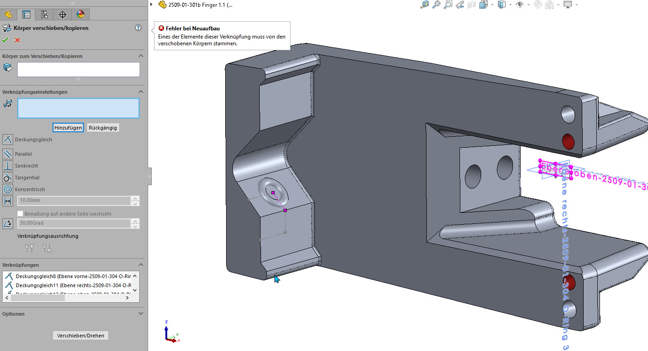Activate the angle mate icon
Viewport: 648px width, 351px height.
pyautogui.click(x=8, y=223)
